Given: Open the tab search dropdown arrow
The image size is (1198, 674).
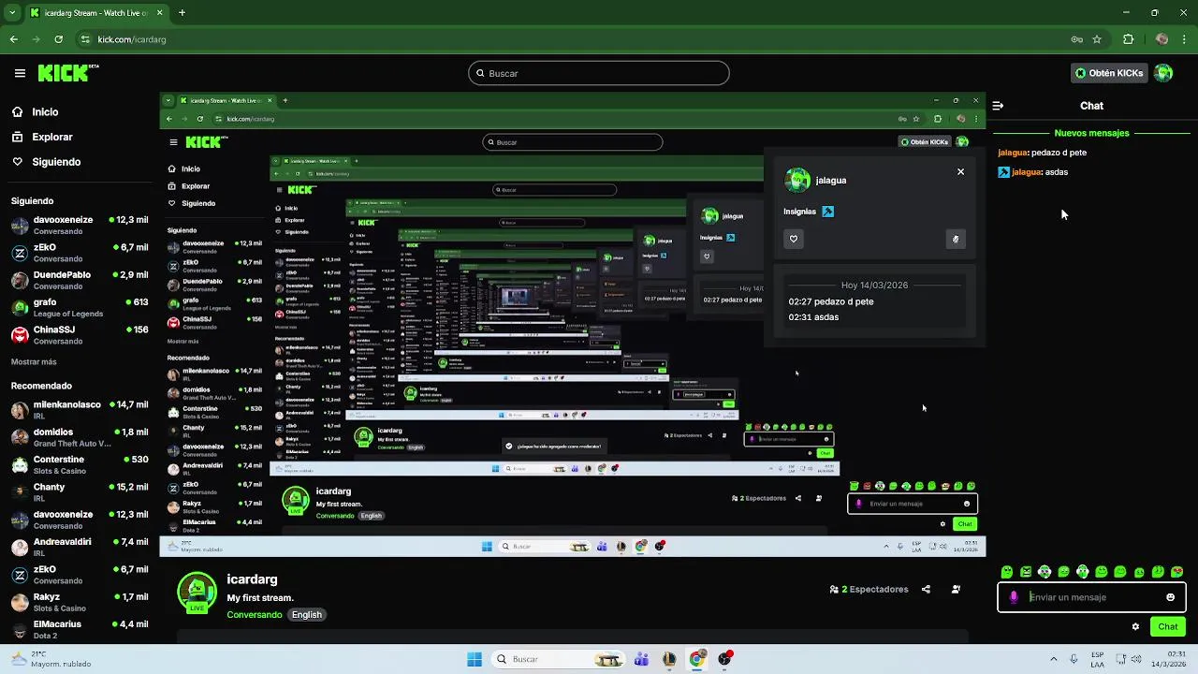Looking at the screenshot, I should click(12, 13).
